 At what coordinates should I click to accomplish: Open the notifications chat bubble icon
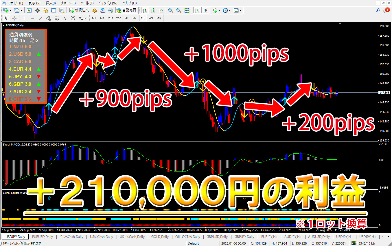pos(386,10)
